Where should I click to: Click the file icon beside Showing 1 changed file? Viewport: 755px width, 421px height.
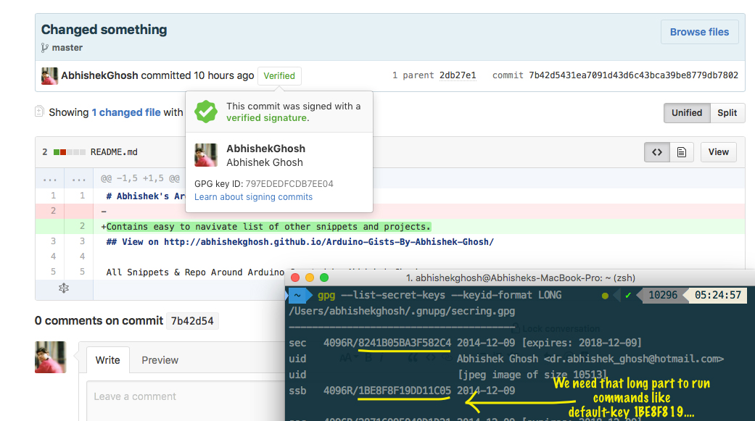click(x=38, y=112)
